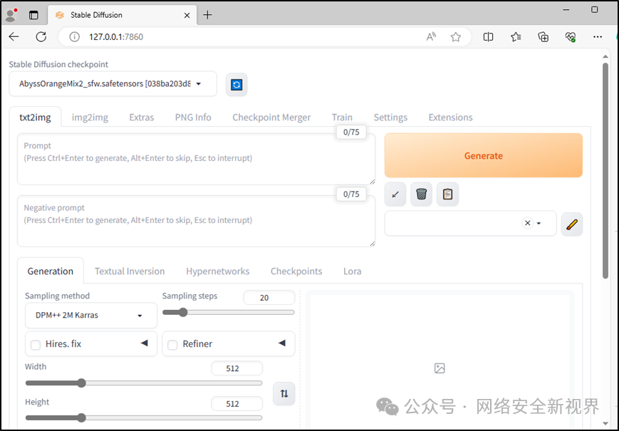Clear the styles selection X

point(527,223)
